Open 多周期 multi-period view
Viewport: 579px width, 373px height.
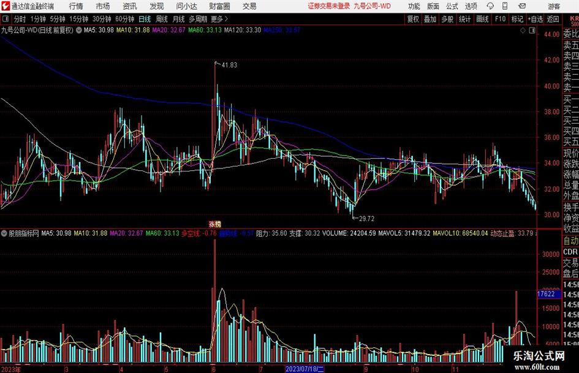tap(198, 19)
